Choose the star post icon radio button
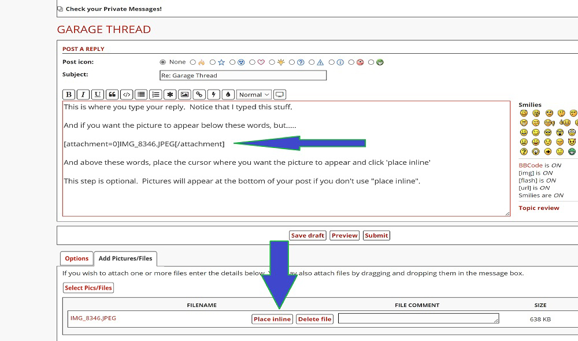The height and width of the screenshot is (341, 578). tap(213, 62)
